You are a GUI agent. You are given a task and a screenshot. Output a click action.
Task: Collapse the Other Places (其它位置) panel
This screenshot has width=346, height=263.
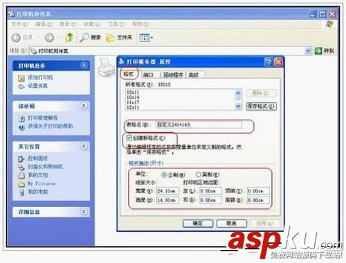(x=84, y=146)
